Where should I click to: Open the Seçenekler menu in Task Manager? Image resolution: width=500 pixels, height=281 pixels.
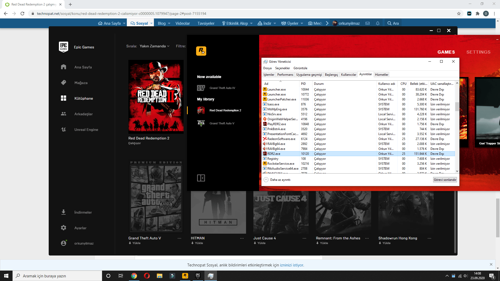(282, 68)
